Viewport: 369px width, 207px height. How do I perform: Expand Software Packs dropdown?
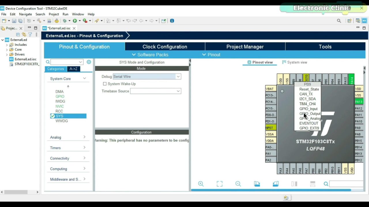[150, 55]
